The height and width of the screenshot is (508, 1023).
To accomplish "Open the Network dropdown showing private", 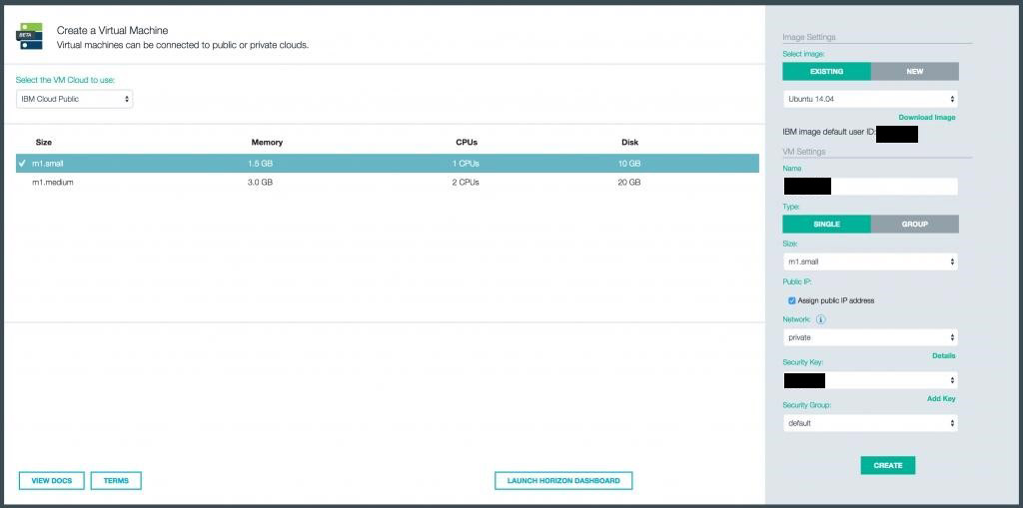I will tap(870, 337).
